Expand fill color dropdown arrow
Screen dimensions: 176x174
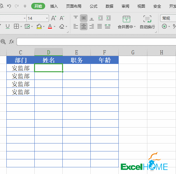tap(44, 27)
